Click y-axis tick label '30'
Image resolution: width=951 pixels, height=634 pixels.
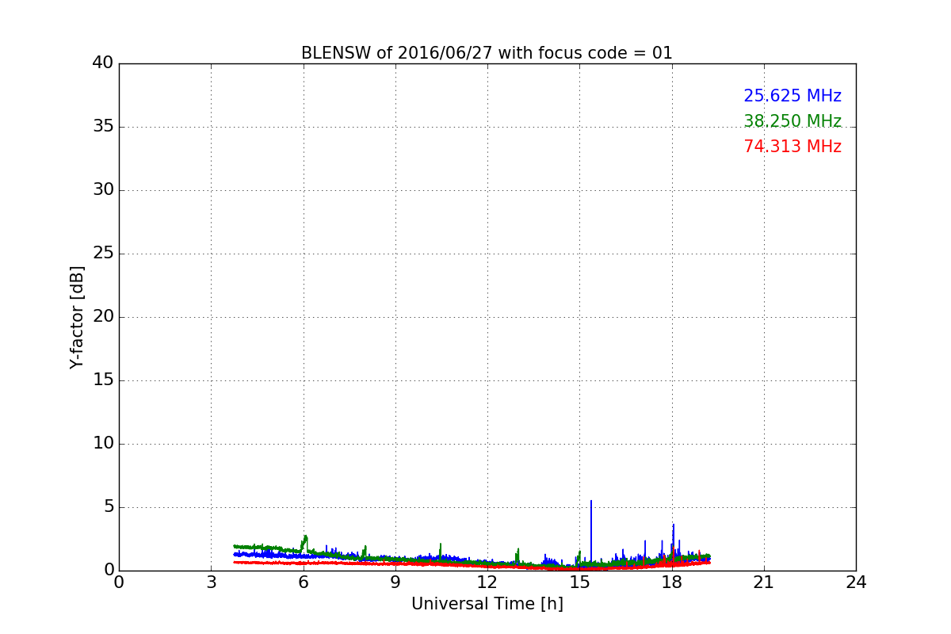(x=103, y=189)
